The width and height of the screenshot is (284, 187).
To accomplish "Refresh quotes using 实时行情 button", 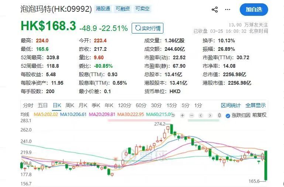I will [148, 28].
